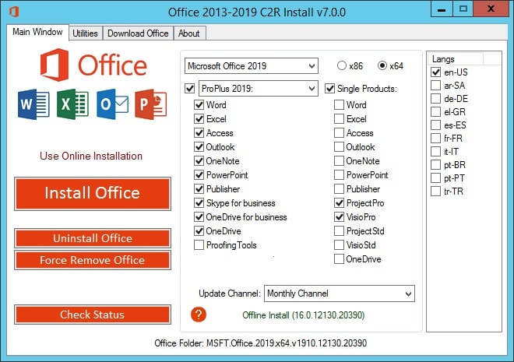Image resolution: width=514 pixels, height=362 pixels.
Task: Click the Check Status button
Action: click(x=92, y=315)
